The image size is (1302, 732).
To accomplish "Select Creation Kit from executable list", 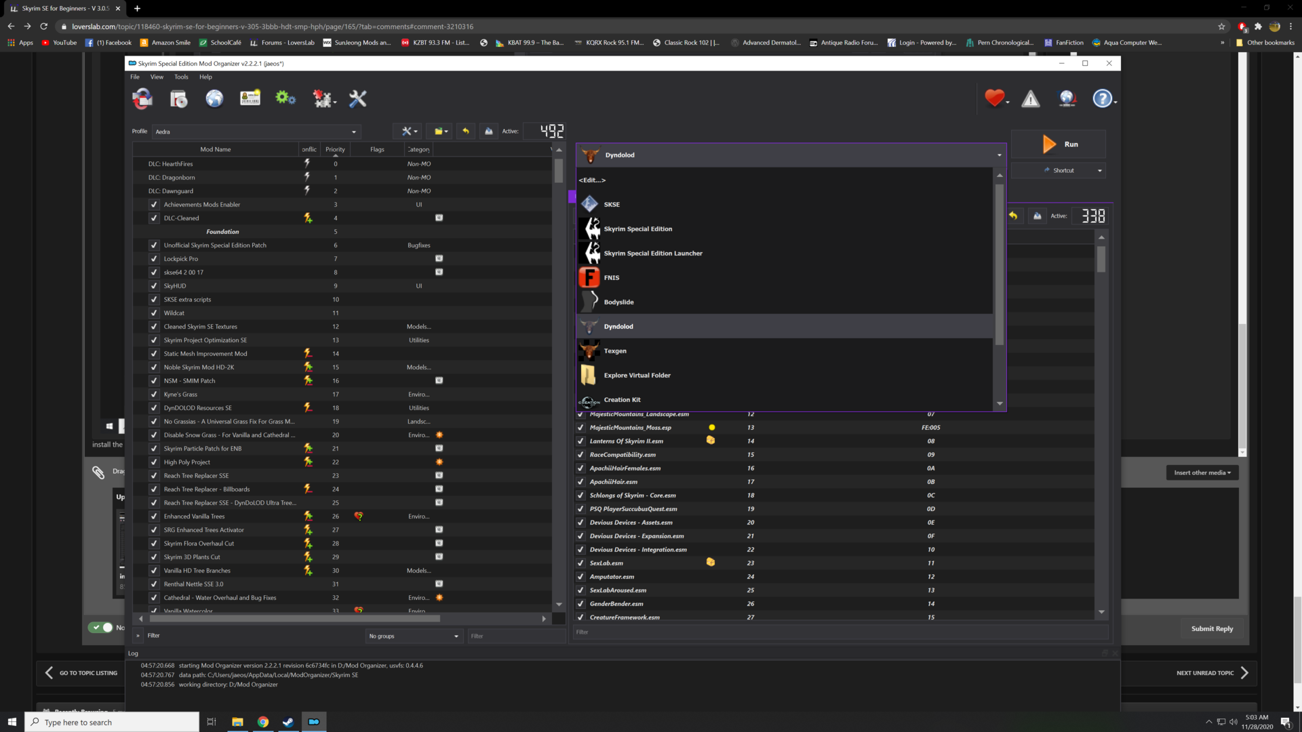I will 785,399.
